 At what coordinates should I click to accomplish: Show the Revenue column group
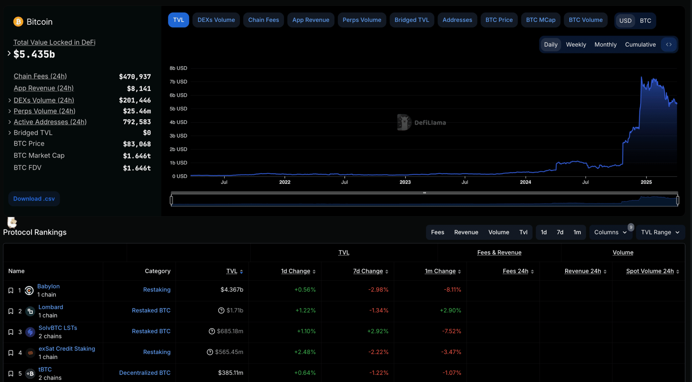click(x=466, y=232)
